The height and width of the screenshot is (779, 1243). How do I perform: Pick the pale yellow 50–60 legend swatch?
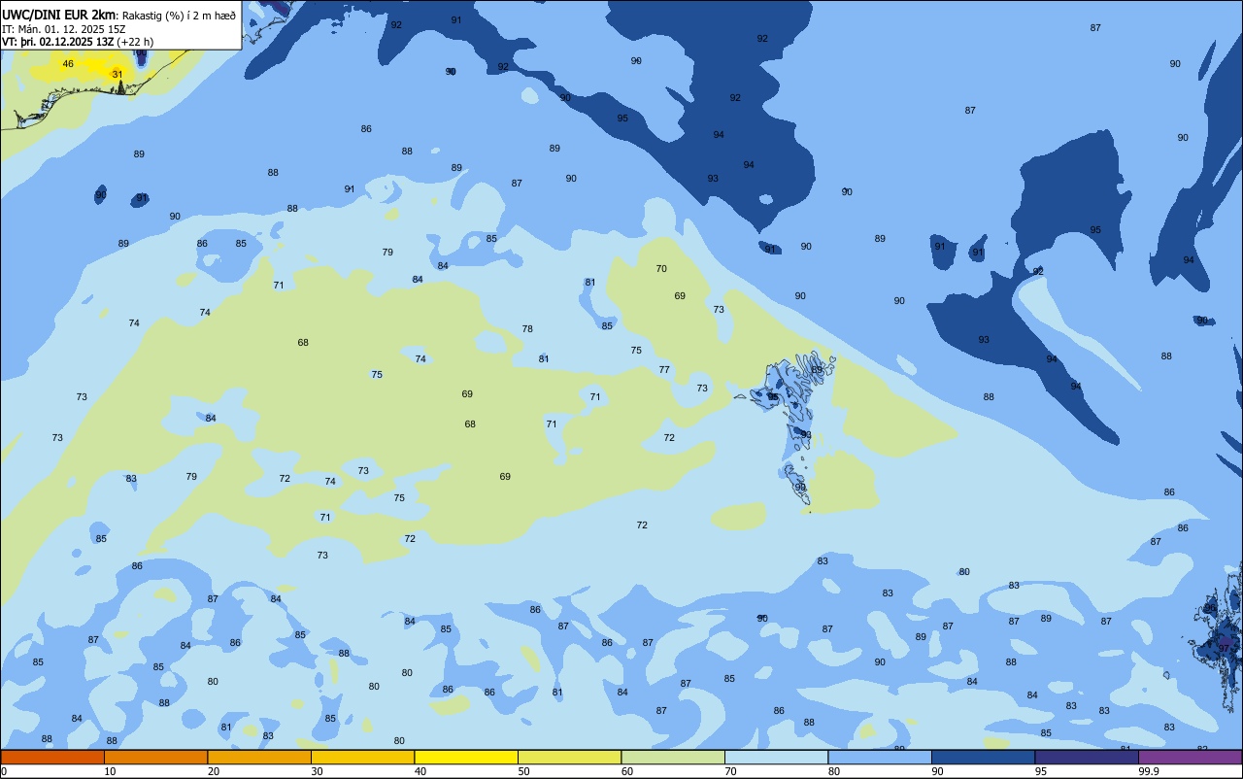[569, 757]
